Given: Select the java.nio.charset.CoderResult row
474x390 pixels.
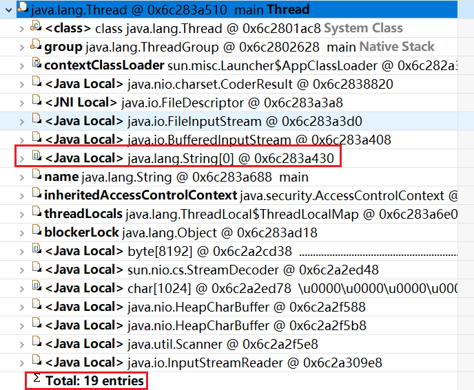Looking at the screenshot, I should click(x=229, y=84).
